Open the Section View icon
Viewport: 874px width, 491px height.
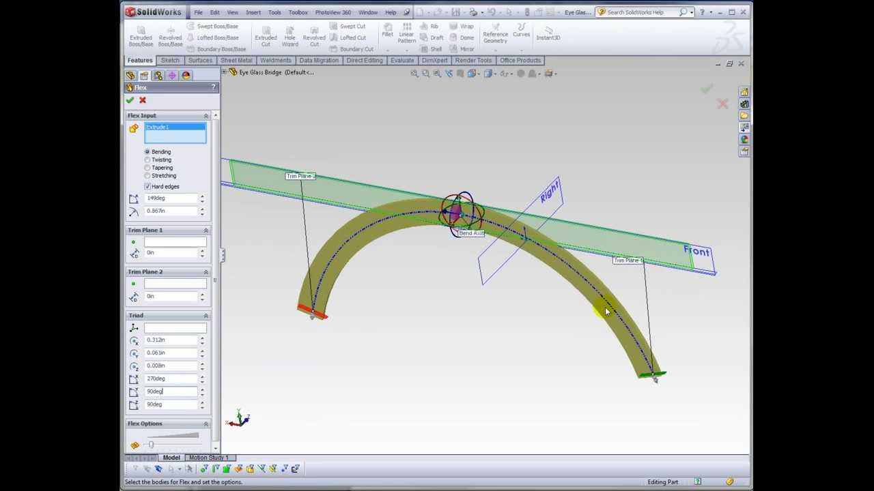(x=460, y=74)
